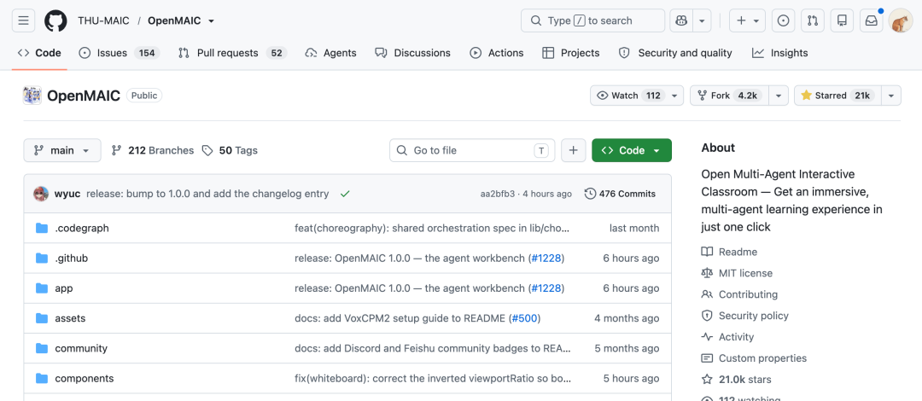The image size is (922, 401).
Task: Switch to the Discussions tab
Action: click(x=413, y=53)
